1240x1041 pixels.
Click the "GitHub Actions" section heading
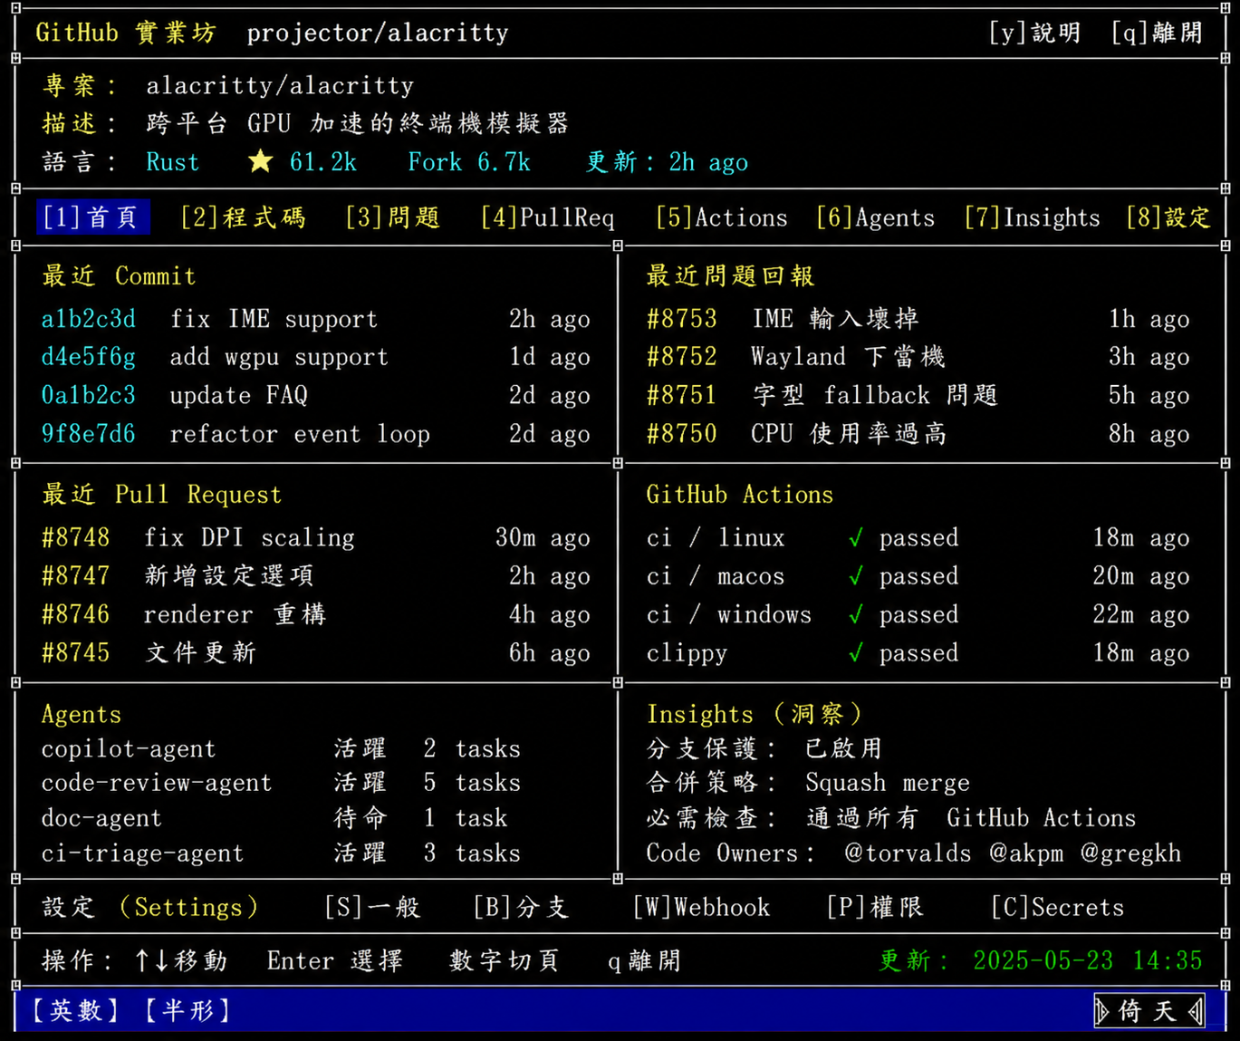[739, 495]
